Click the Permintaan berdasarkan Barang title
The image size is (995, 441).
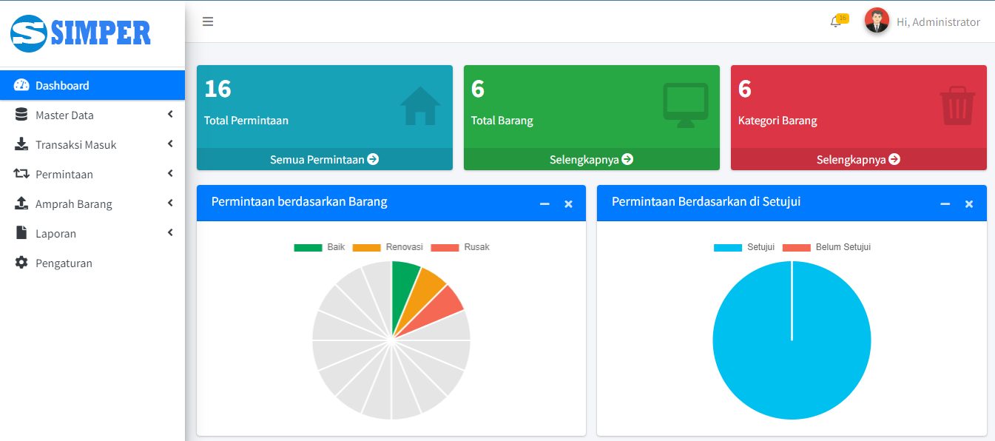300,201
